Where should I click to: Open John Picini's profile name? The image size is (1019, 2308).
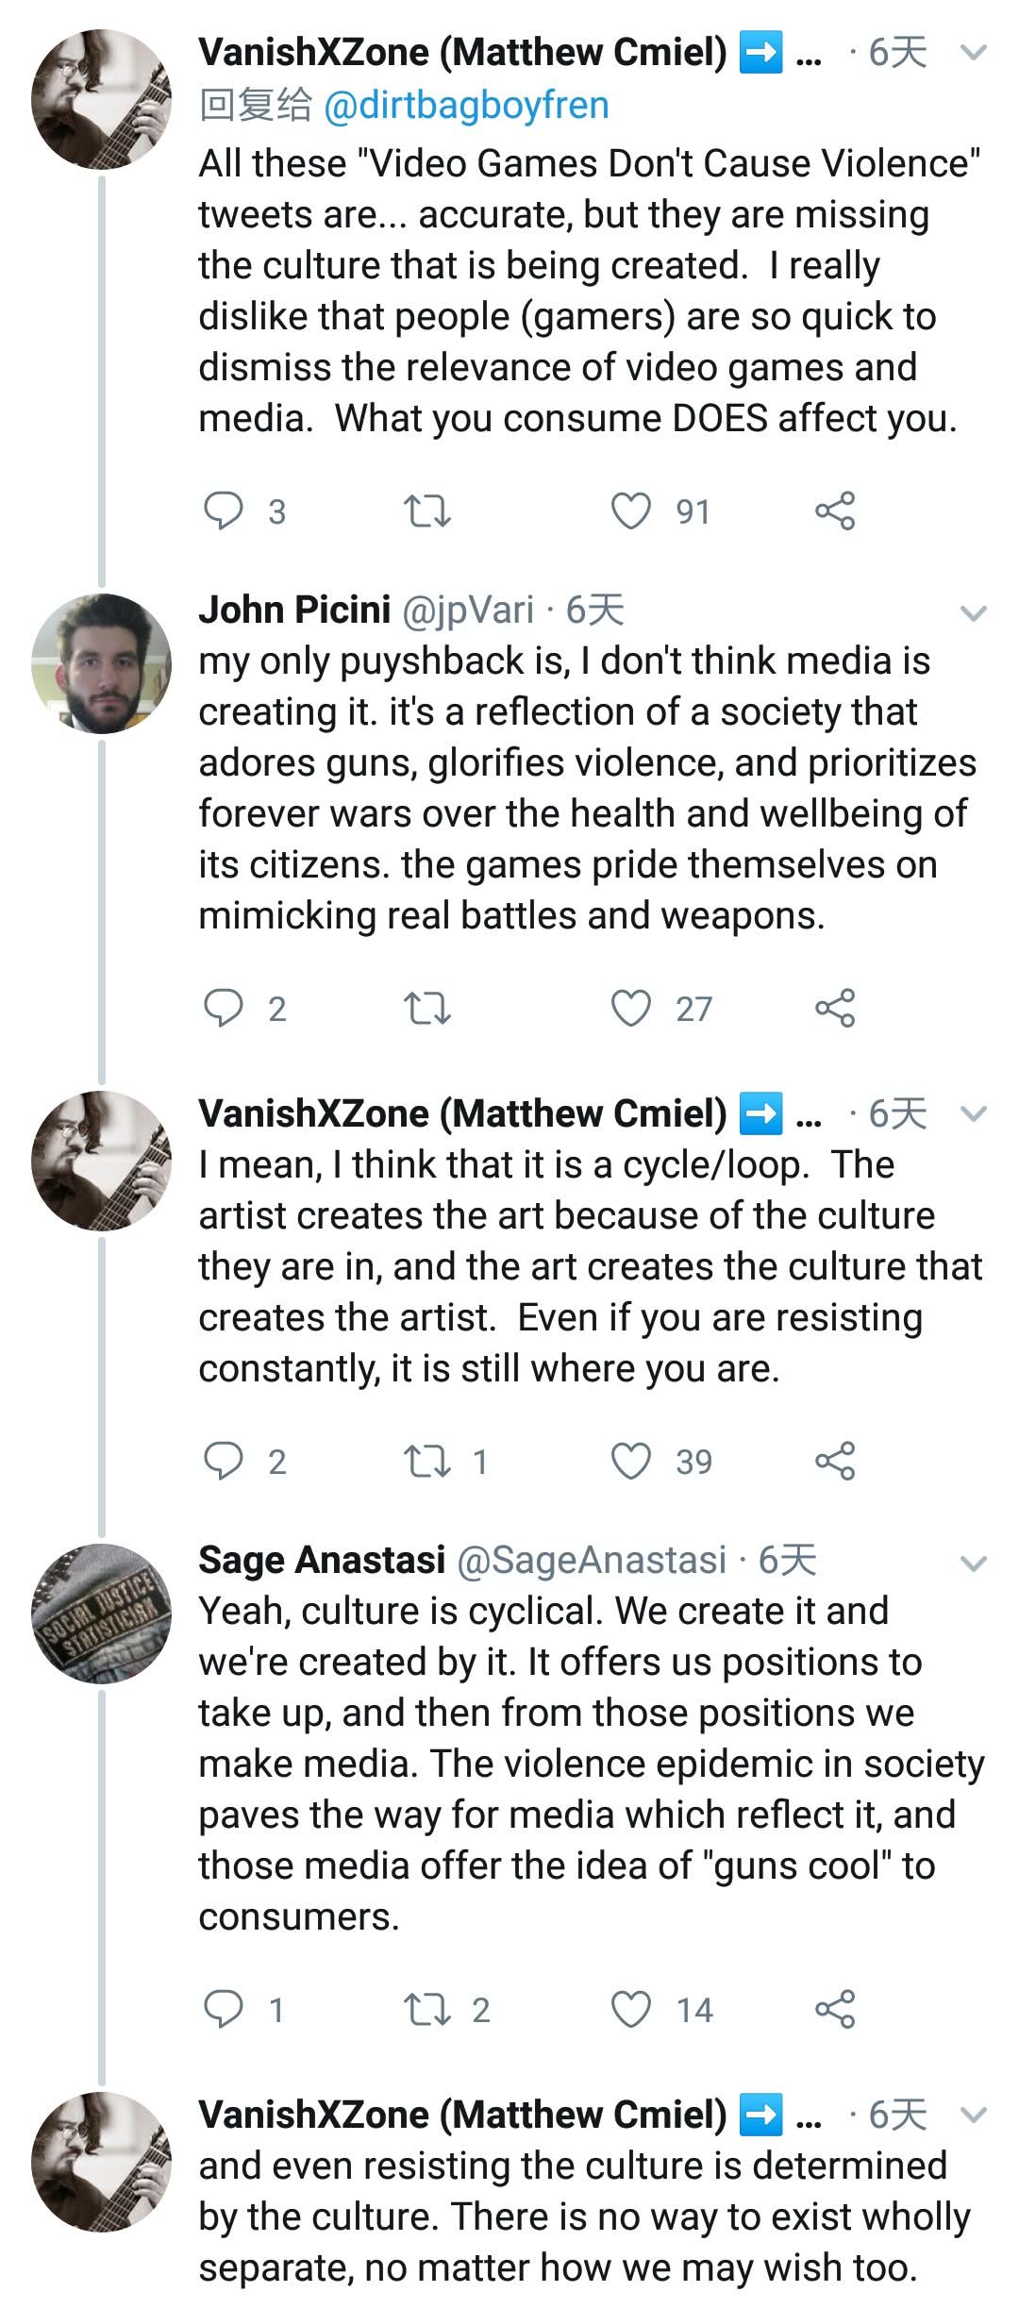tap(294, 610)
